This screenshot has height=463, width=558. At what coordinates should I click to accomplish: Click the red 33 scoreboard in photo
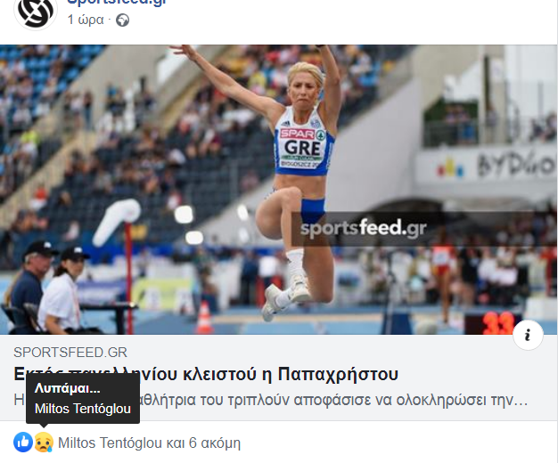(497, 323)
